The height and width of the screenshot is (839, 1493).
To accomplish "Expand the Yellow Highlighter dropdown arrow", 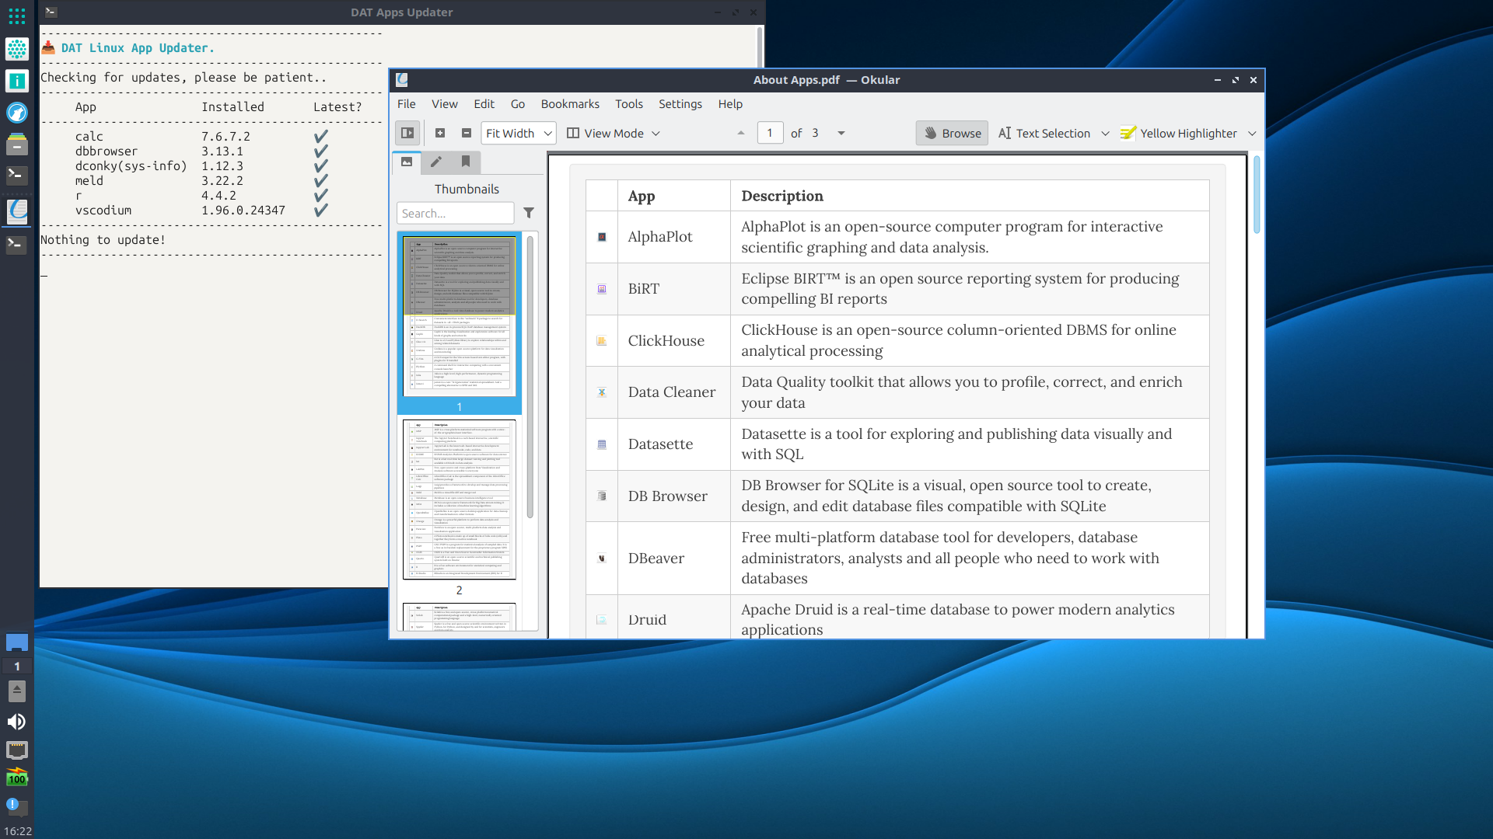I will (1252, 133).
